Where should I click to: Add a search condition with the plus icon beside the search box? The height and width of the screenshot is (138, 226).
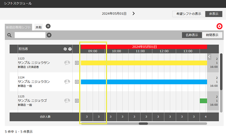49,35
